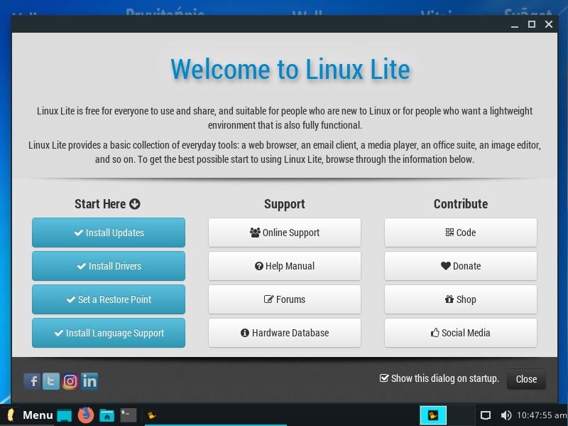Image resolution: width=568 pixels, height=426 pixels.
Task: Open Hardware Database
Action: point(285,333)
